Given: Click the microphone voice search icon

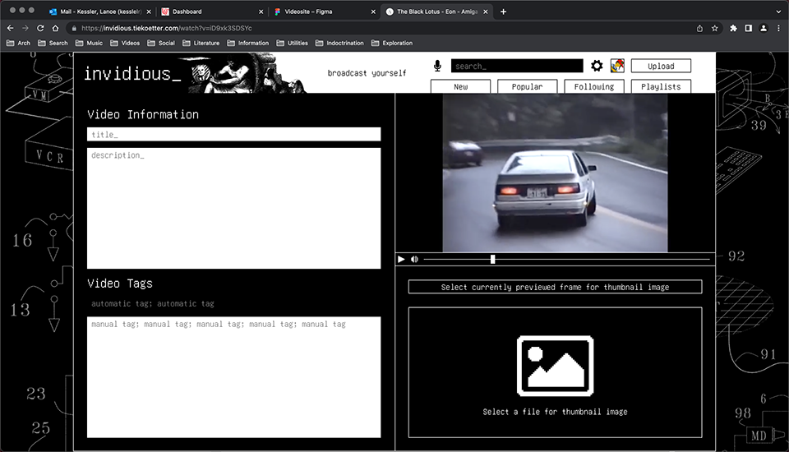Looking at the screenshot, I should 437,66.
